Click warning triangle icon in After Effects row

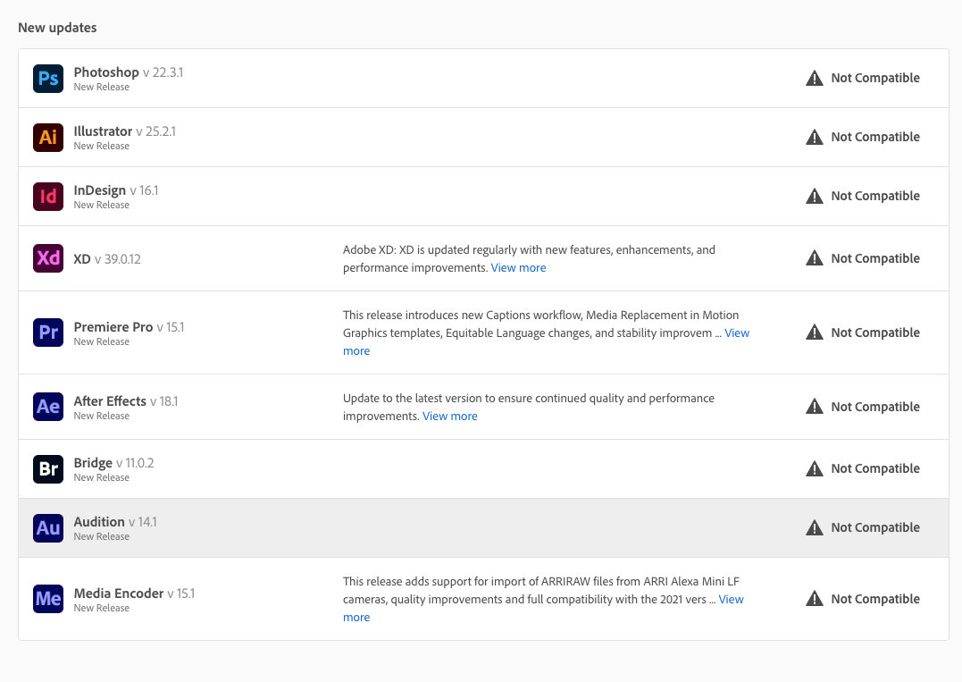[814, 407]
